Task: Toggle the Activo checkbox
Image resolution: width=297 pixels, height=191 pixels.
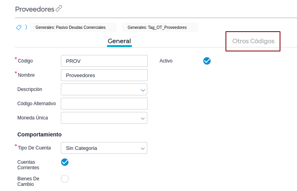Action: click(x=207, y=61)
